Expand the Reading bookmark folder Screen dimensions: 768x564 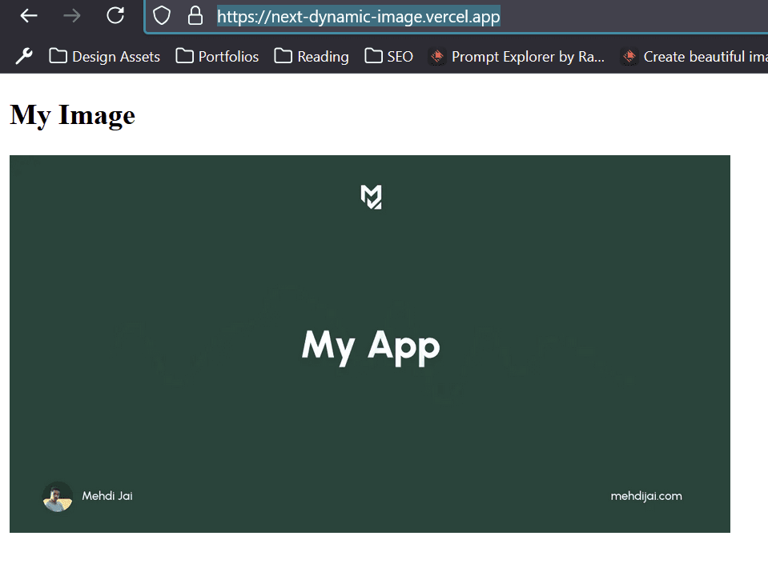pyautogui.click(x=312, y=56)
